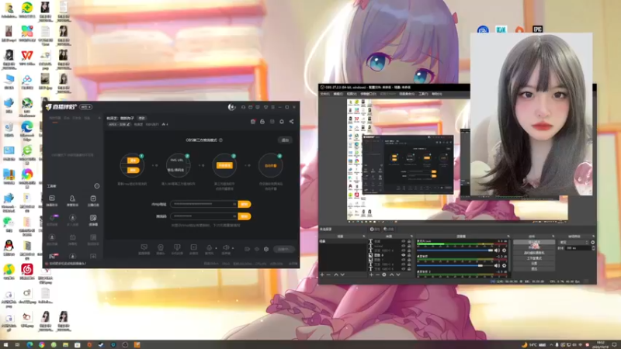Screen dimensions: 621x349
Task: Add a source with plus icon in OBS sources panel
Action: pos(371,275)
